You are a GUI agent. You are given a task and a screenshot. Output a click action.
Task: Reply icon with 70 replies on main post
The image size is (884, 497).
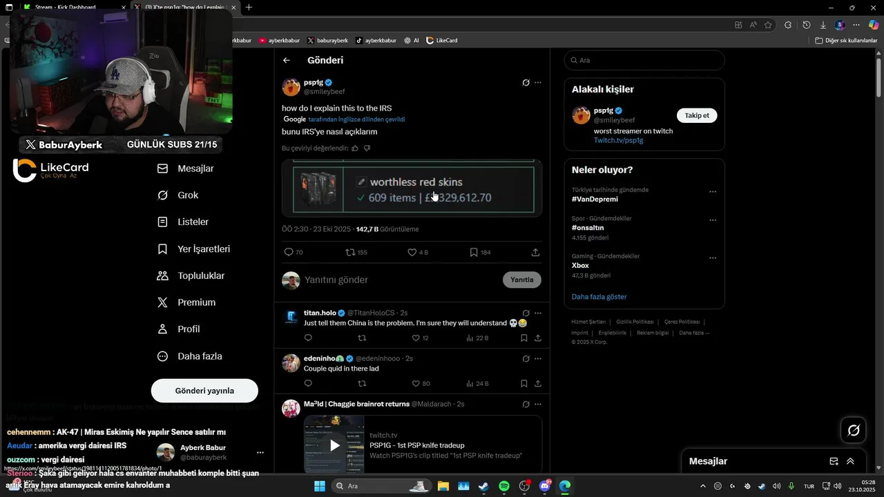(x=294, y=253)
